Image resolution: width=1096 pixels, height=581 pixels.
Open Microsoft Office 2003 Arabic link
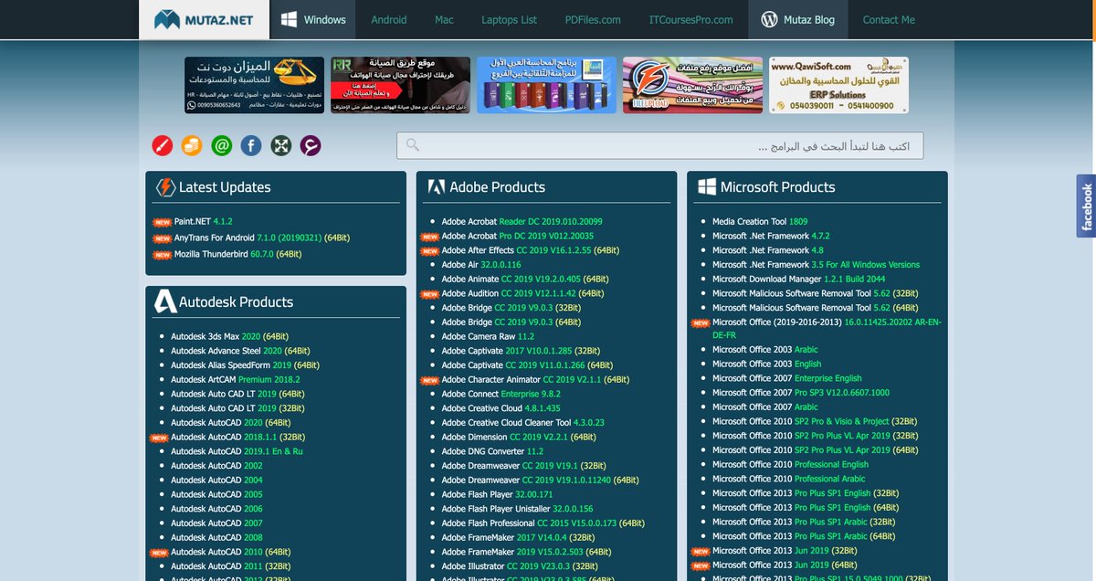point(765,350)
